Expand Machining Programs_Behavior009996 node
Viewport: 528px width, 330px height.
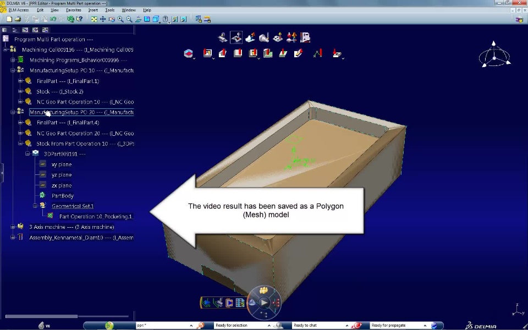click(x=13, y=60)
